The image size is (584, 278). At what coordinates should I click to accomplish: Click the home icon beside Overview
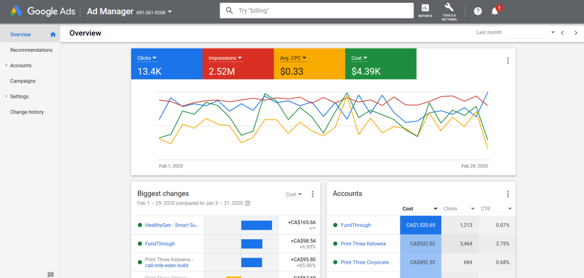[53, 35]
